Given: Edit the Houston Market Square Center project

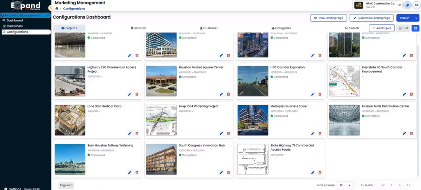Looking at the screenshot, I should click(x=221, y=94).
